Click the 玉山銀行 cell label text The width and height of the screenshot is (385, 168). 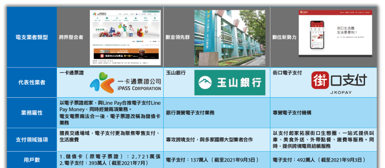[x=176, y=73]
